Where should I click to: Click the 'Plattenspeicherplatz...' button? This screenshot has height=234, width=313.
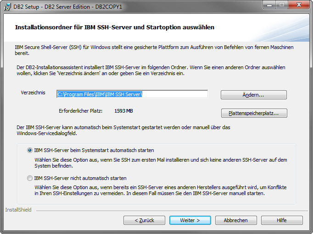tap(254, 113)
